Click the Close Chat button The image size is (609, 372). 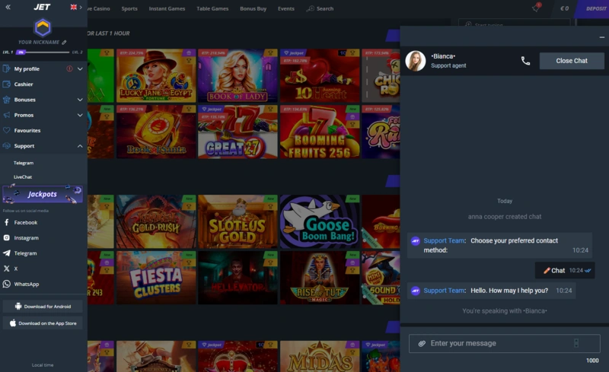click(572, 61)
